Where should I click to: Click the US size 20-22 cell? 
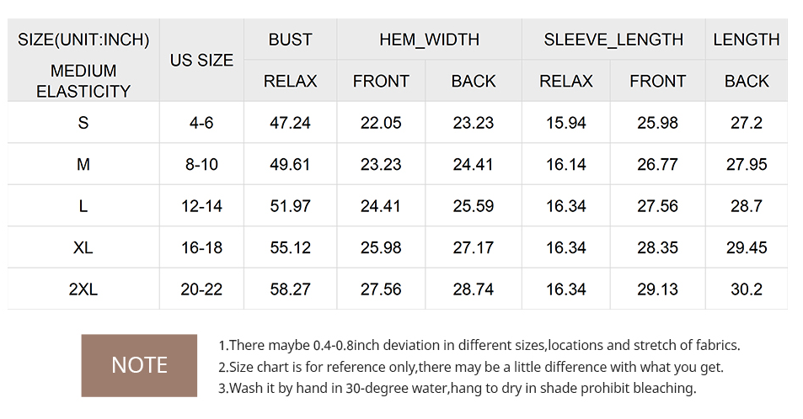[x=201, y=289]
